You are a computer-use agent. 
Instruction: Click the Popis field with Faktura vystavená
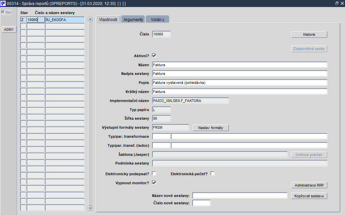pos(239,83)
